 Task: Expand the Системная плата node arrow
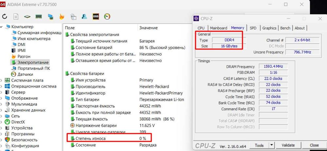[1, 80]
